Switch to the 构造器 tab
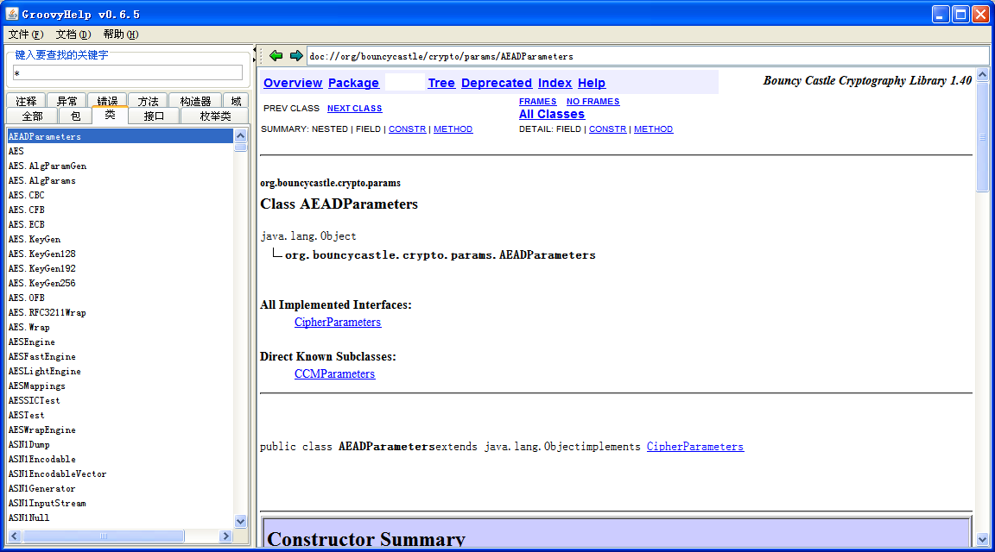 coord(195,101)
